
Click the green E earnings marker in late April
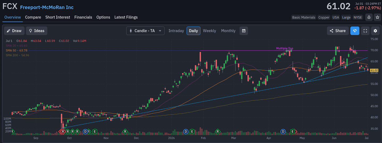pyautogui.click(x=292, y=131)
